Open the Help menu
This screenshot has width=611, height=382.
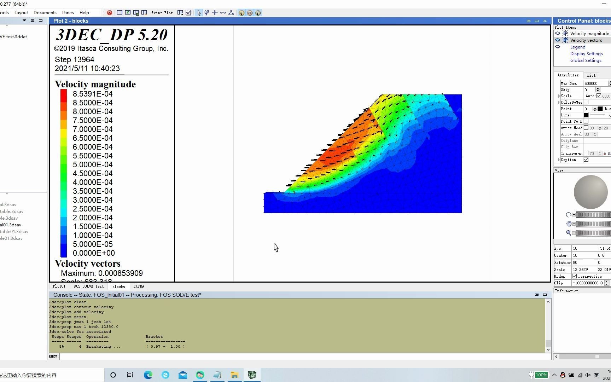[84, 13]
